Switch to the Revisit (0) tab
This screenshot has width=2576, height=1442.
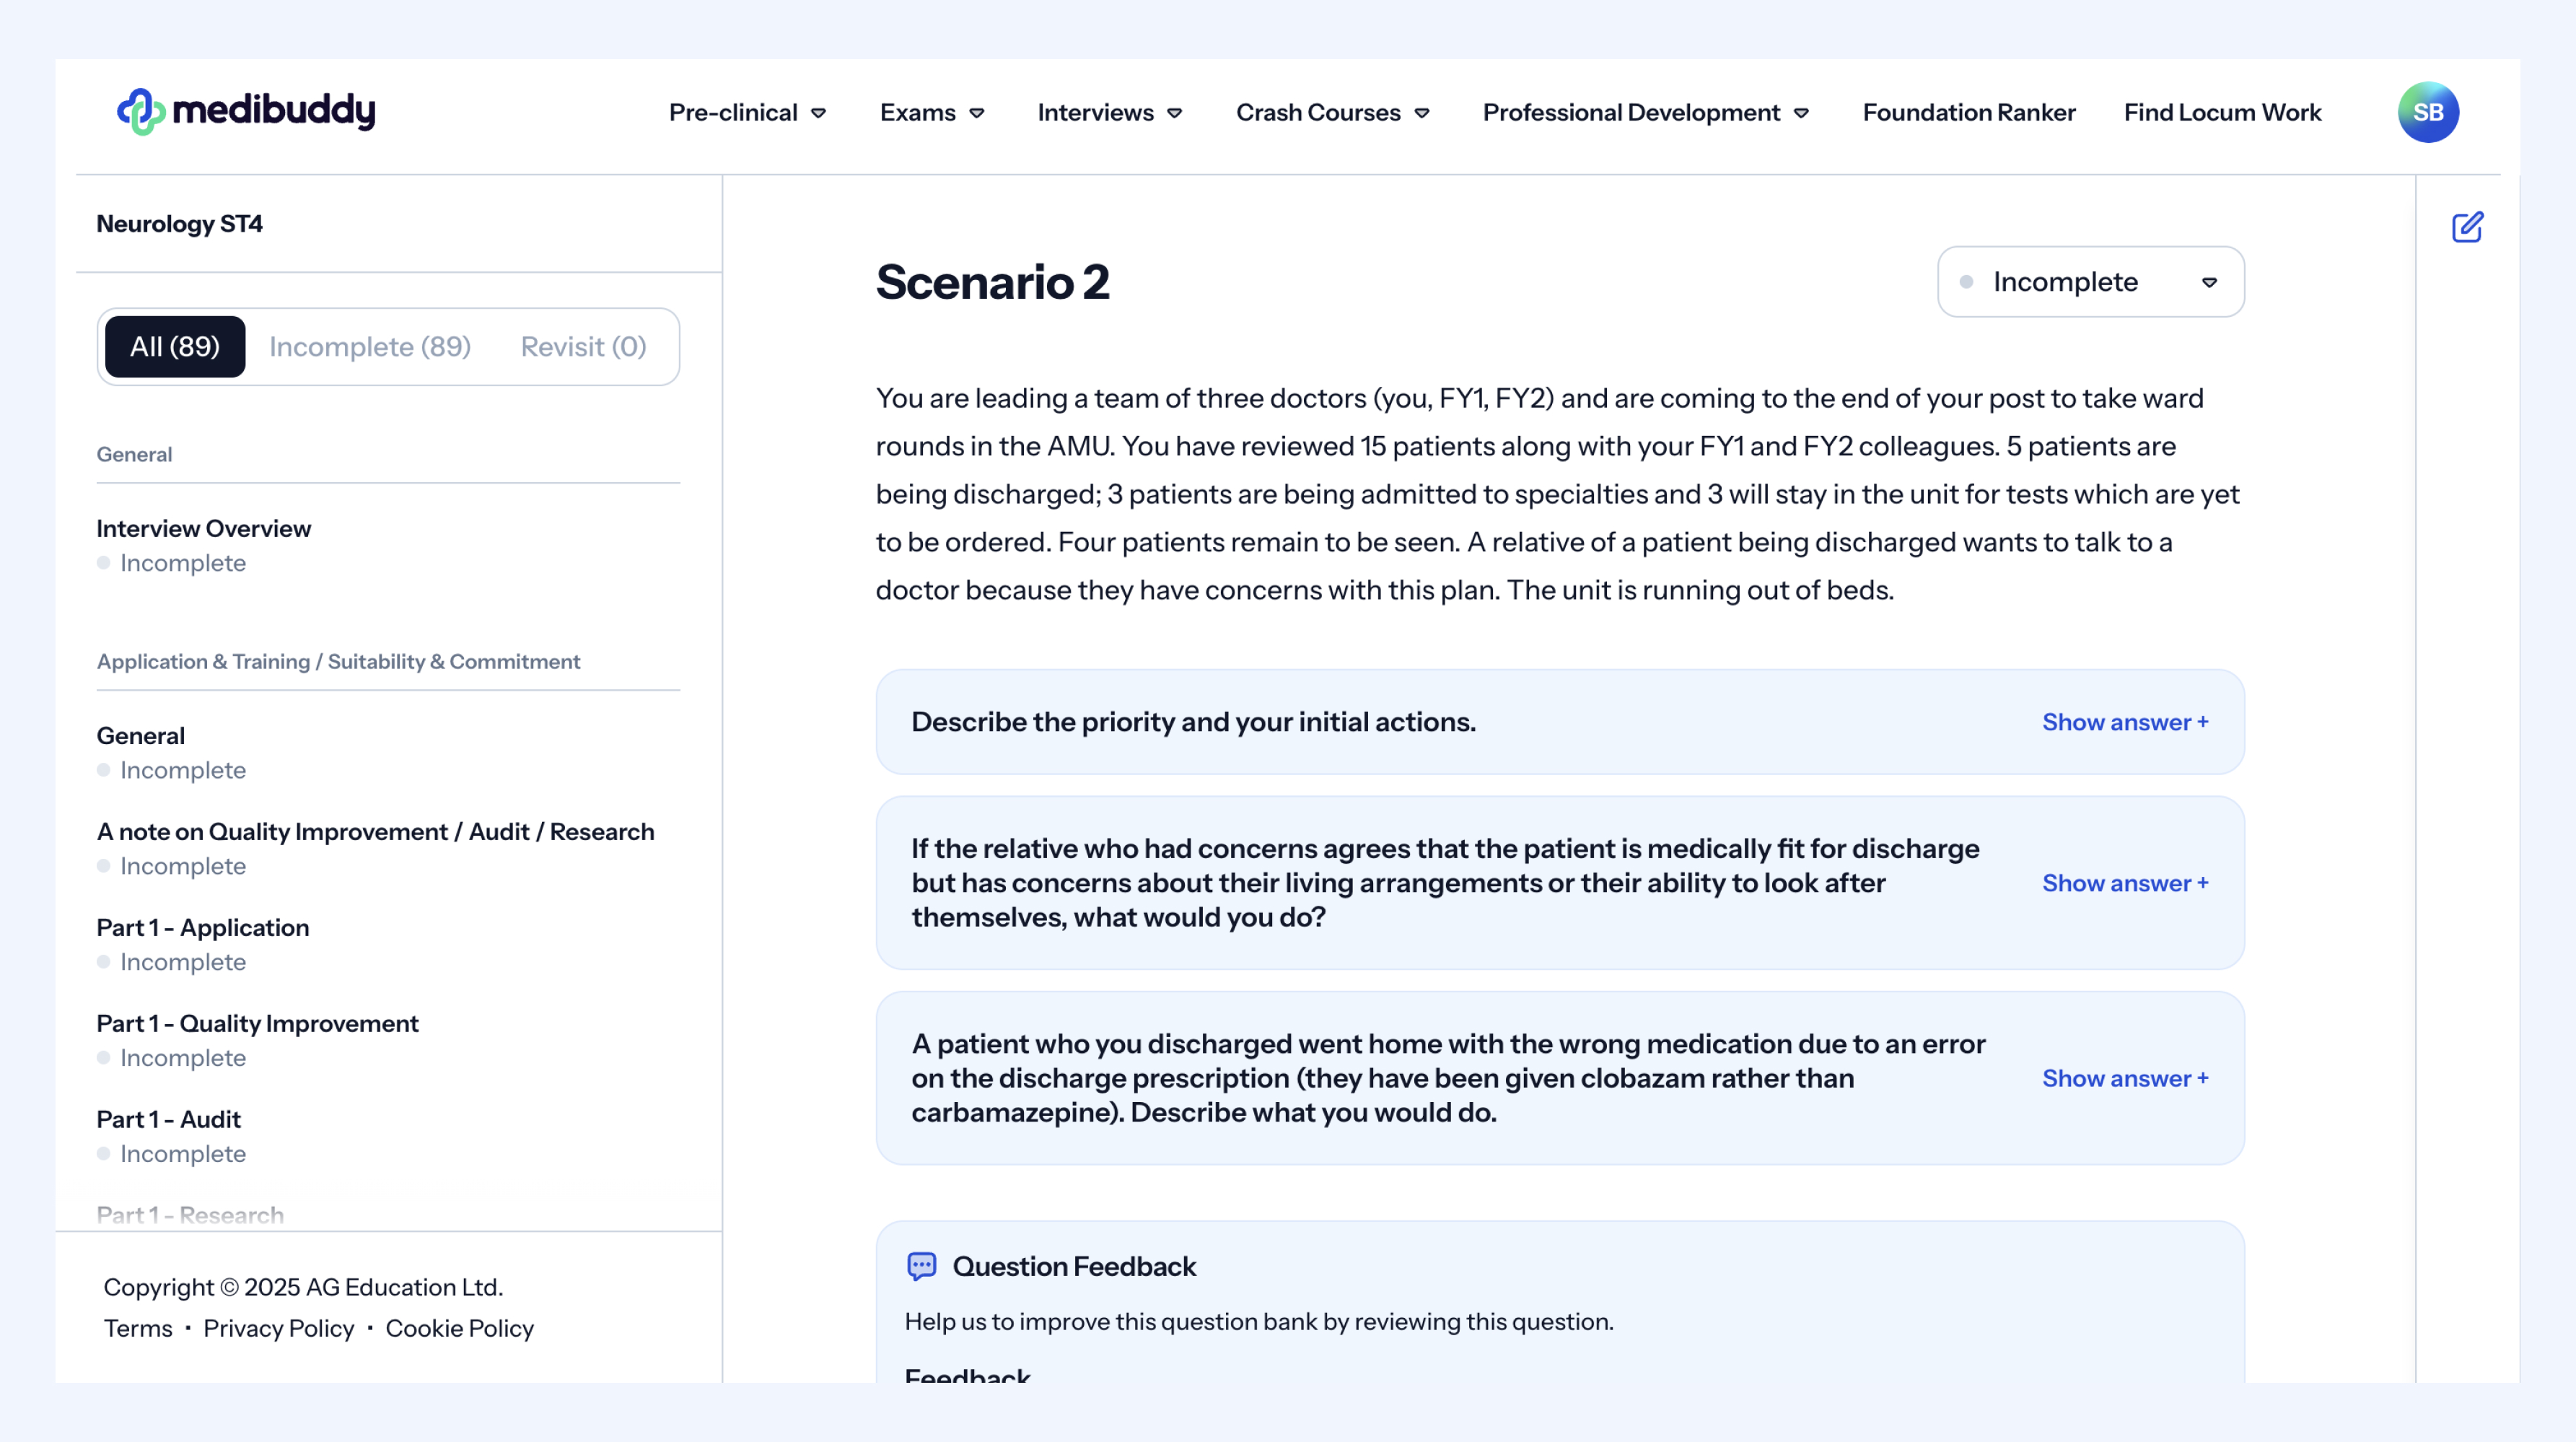(583, 347)
